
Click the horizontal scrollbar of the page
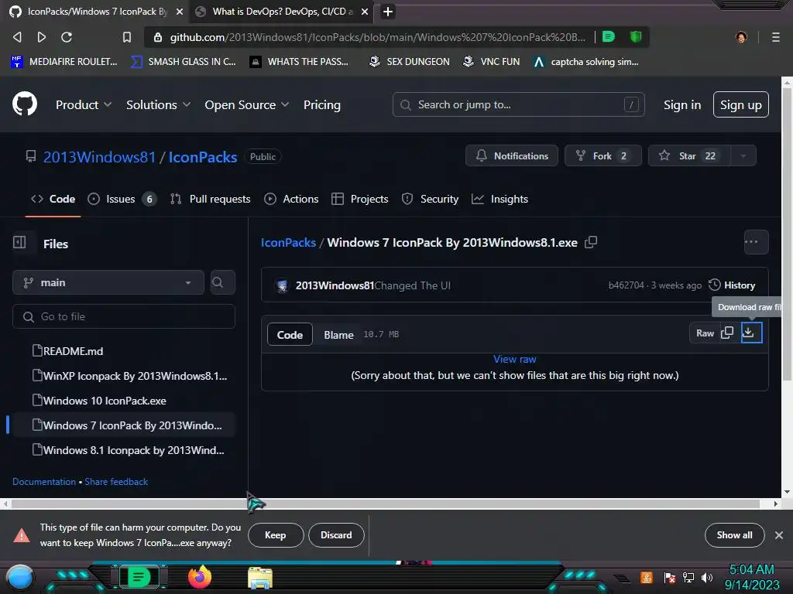386,504
